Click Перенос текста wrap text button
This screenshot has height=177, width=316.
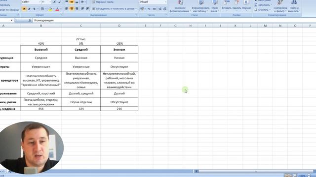103,2
